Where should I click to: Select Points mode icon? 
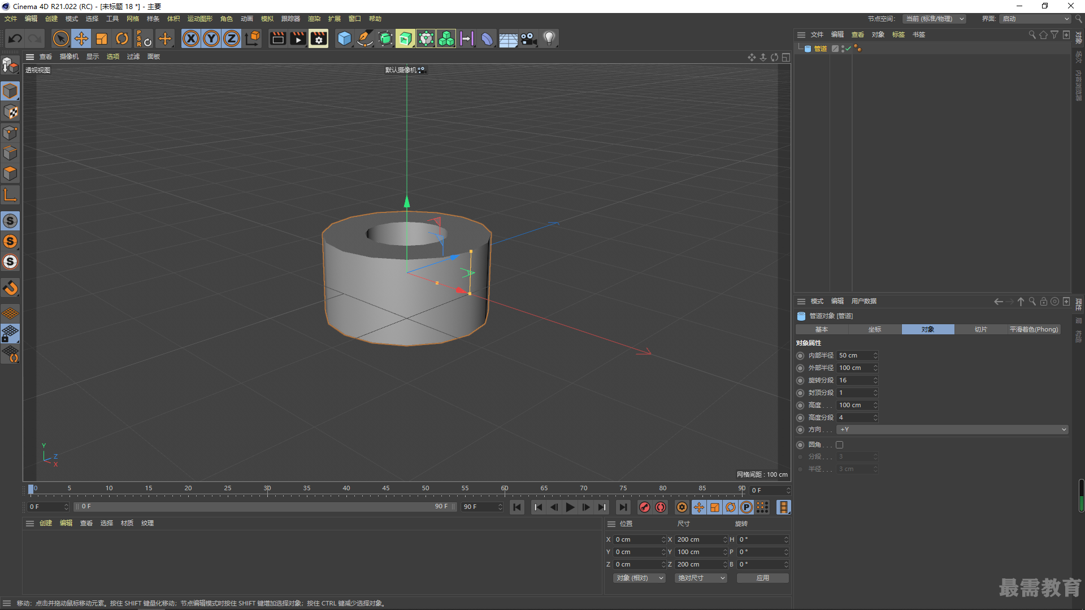coord(10,133)
